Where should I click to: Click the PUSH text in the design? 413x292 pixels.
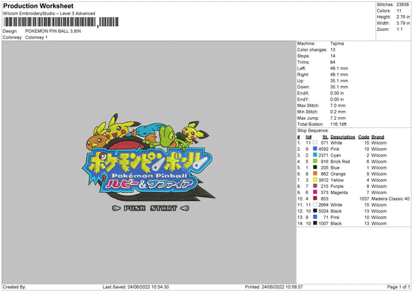pos(135,208)
